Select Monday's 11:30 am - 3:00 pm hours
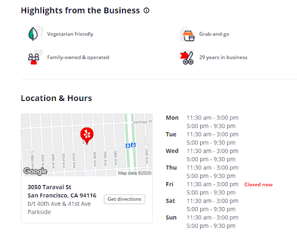This screenshot has height=232, width=297. [212, 118]
